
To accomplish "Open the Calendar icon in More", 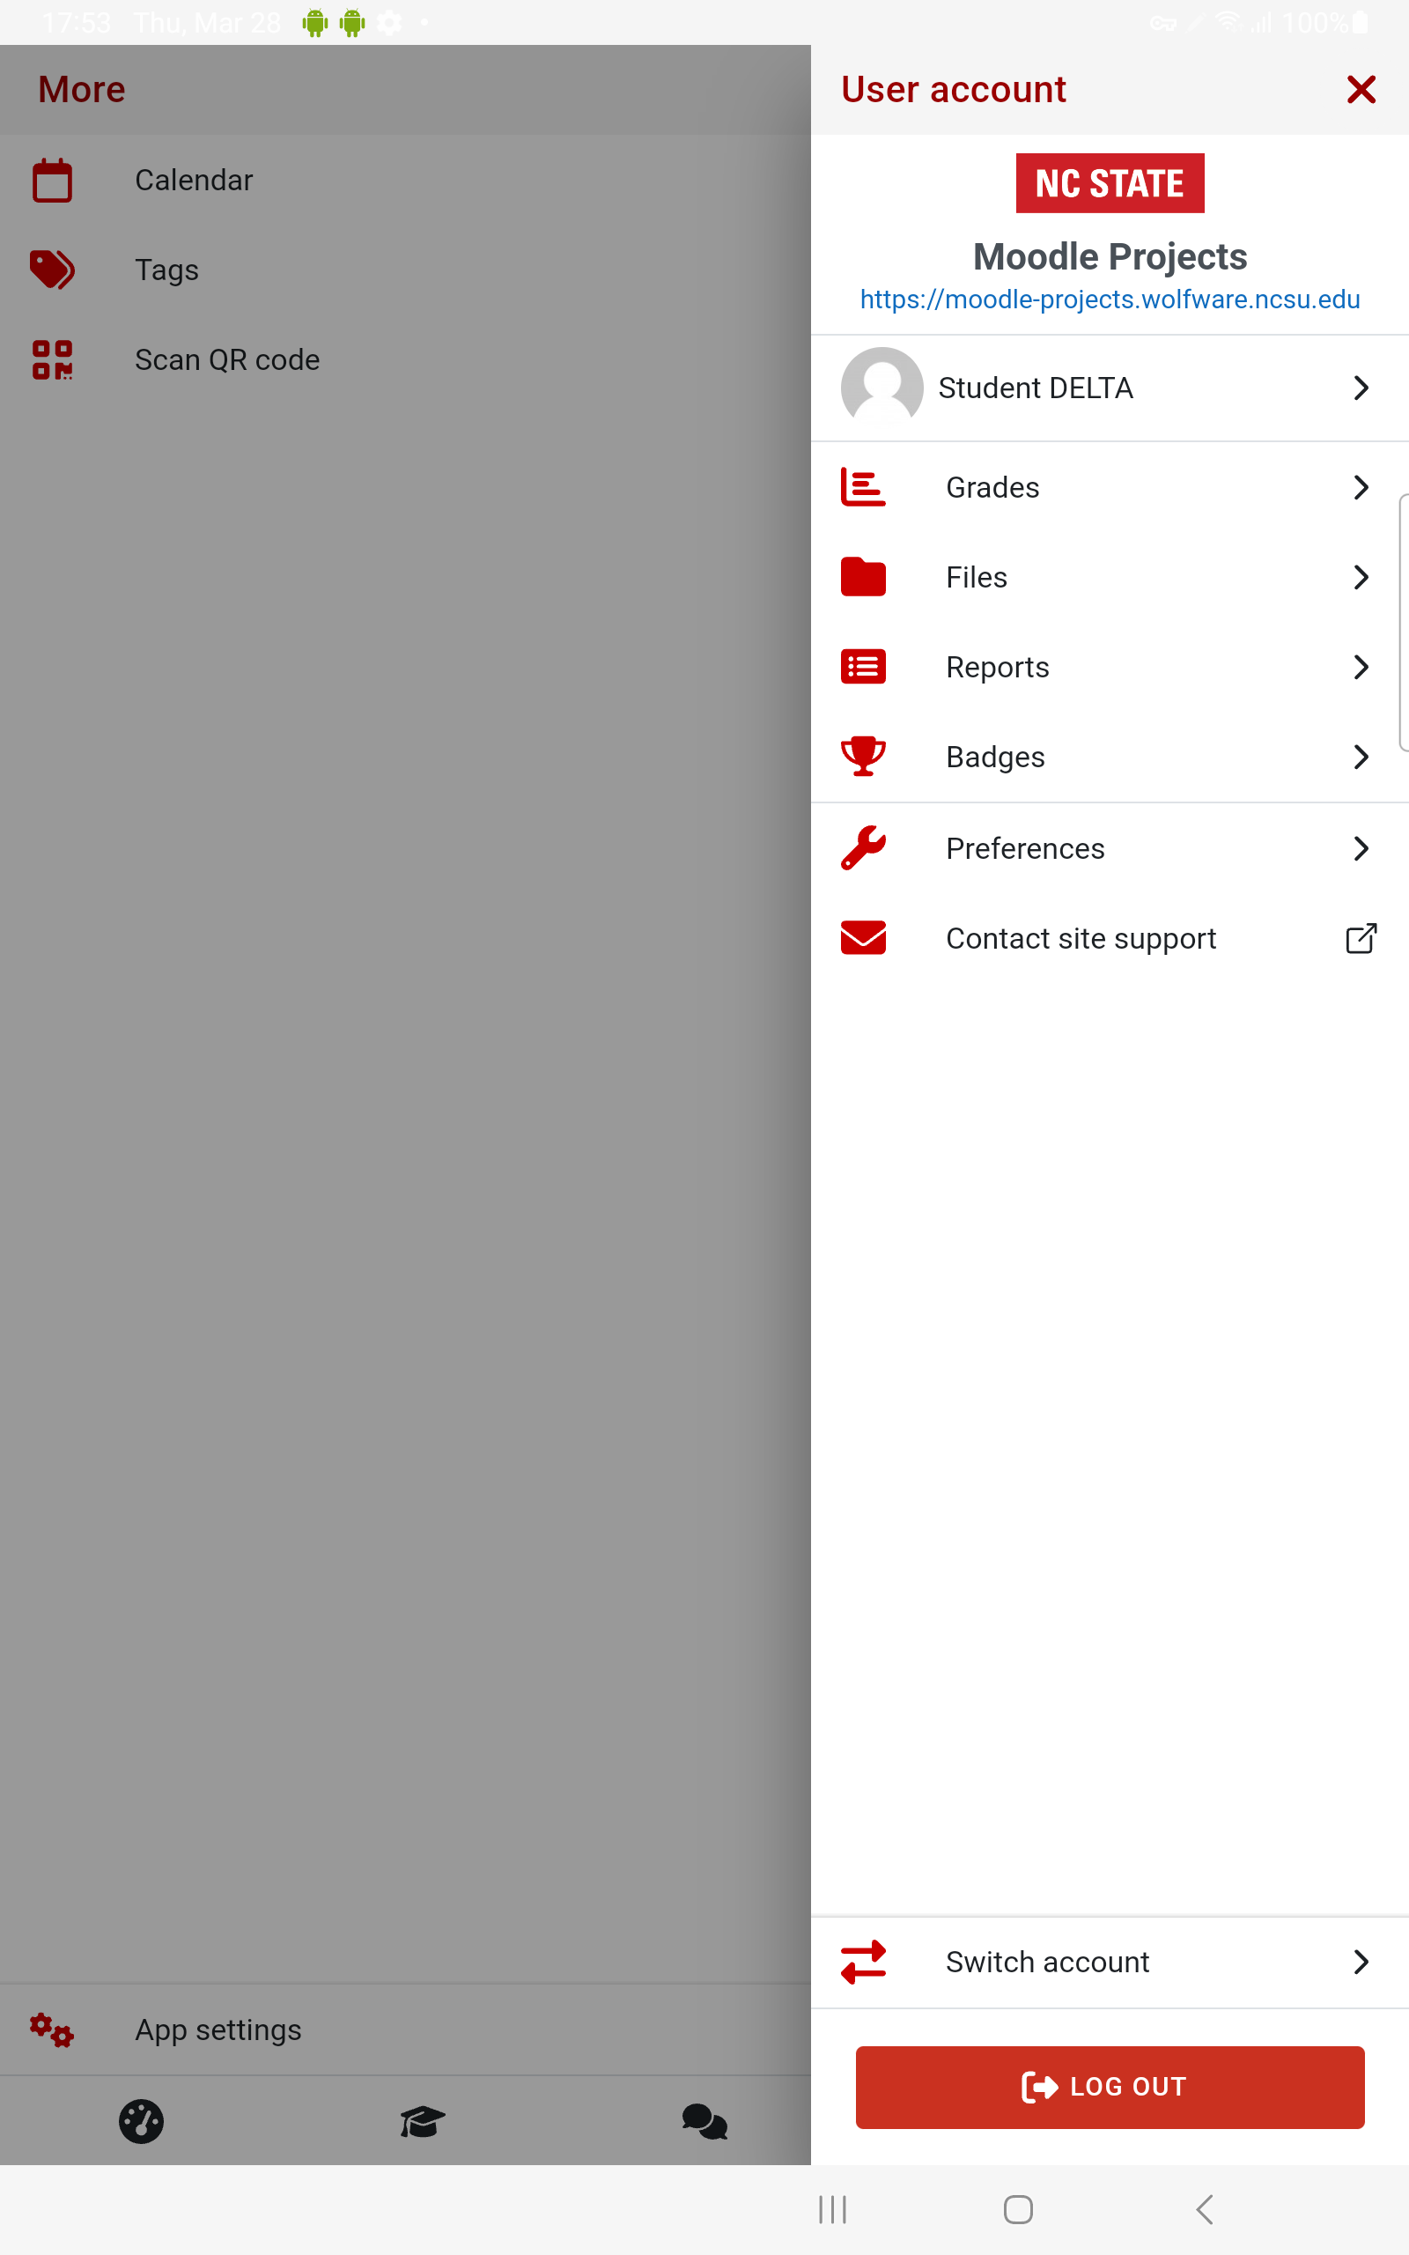I will coord(52,180).
